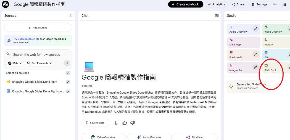Click Create notebook button

tap(186, 4)
